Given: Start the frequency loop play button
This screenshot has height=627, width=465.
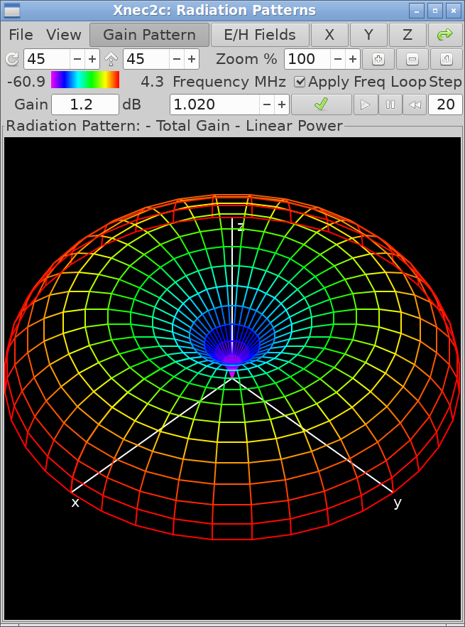Looking at the screenshot, I should click(x=365, y=104).
